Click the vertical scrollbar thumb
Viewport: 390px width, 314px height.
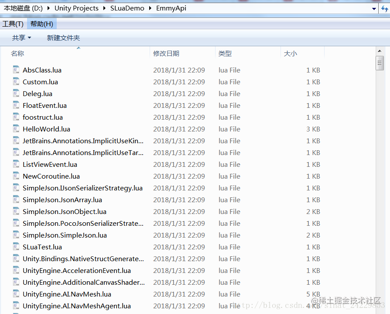click(x=380, y=63)
